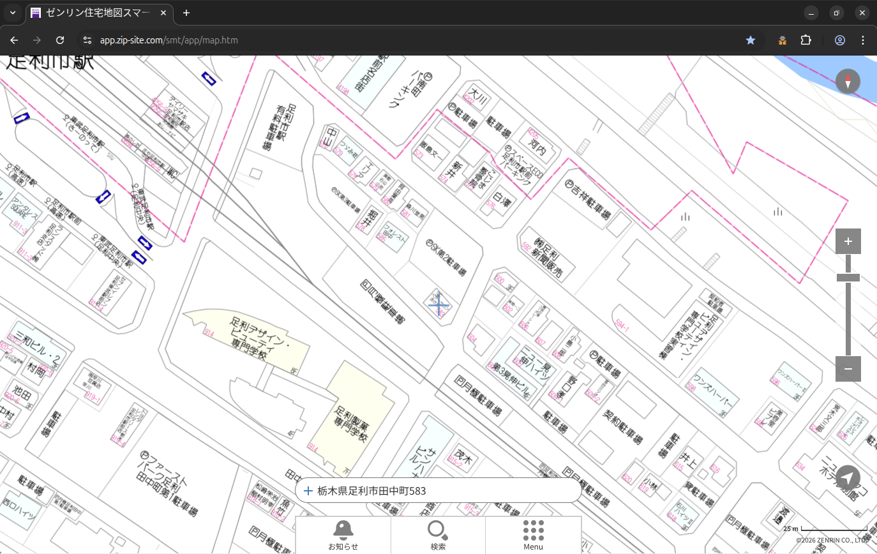Click the compass north-reset icon

coord(848,82)
